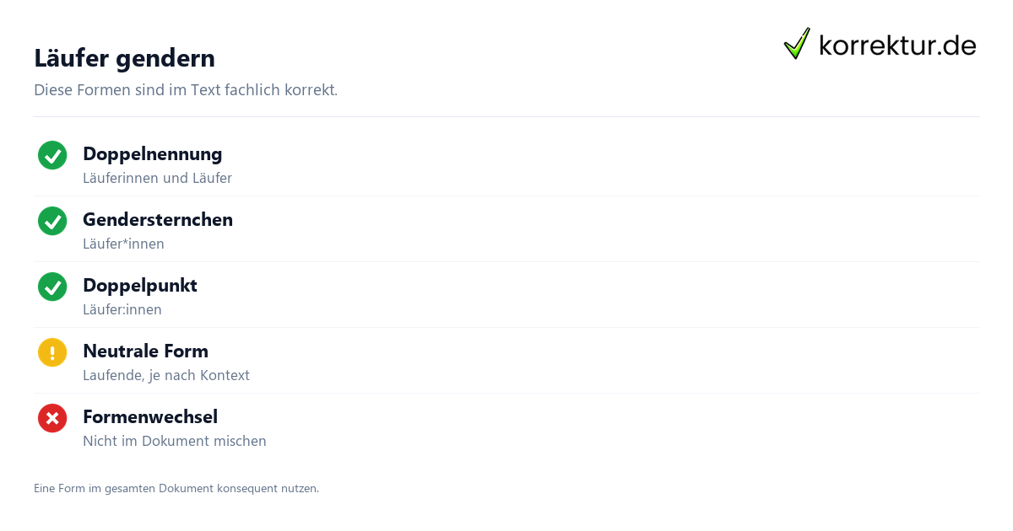
Task: Click the text Laufende, je nach Kontext
Action: point(166,375)
